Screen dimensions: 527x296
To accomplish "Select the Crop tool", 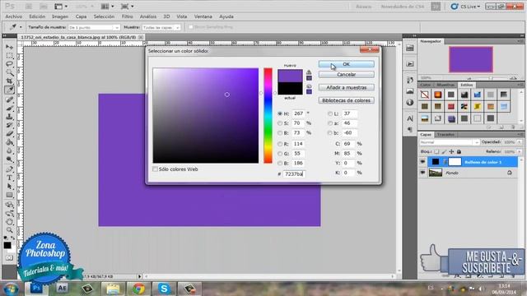I will (x=9, y=81).
